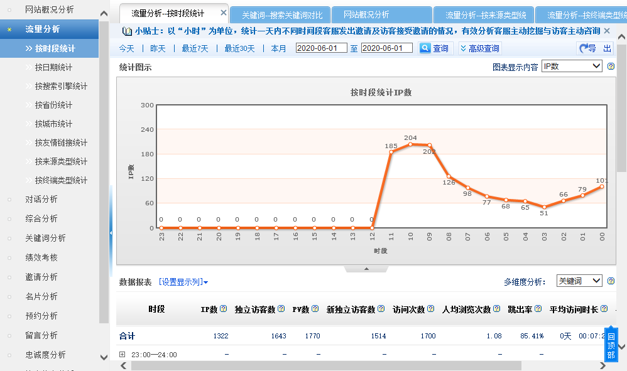Open the 设置显示列 column settings menu
The width and height of the screenshot is (627, 371).
pos(183,282)
